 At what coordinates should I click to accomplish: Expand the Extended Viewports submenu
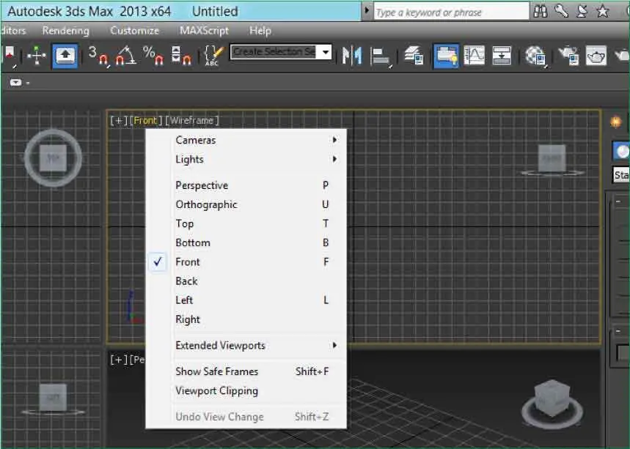pyautogui.click(x=246, y=346)
